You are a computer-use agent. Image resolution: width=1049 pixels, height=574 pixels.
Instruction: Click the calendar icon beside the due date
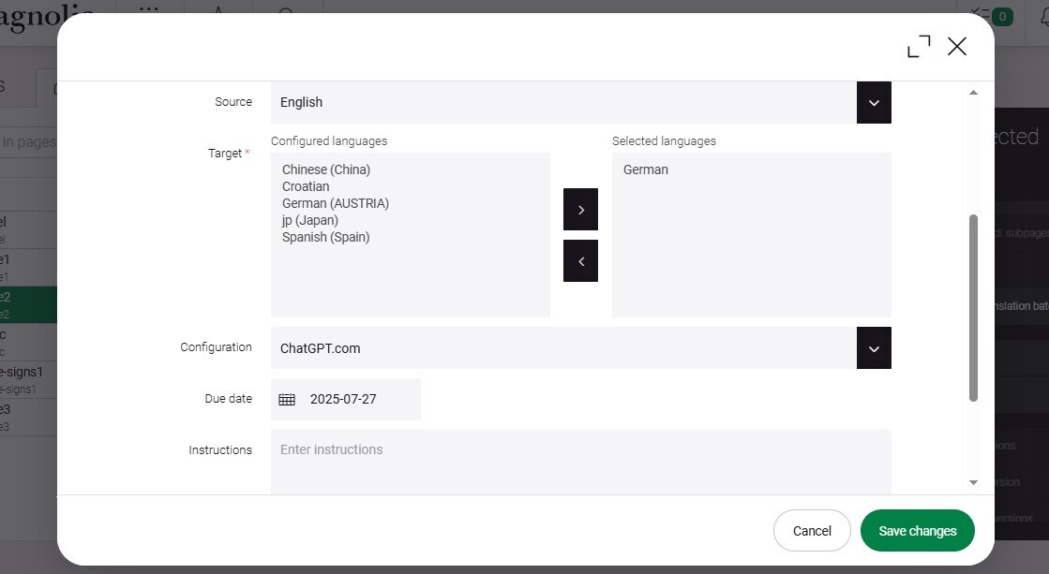click(287, 399)
